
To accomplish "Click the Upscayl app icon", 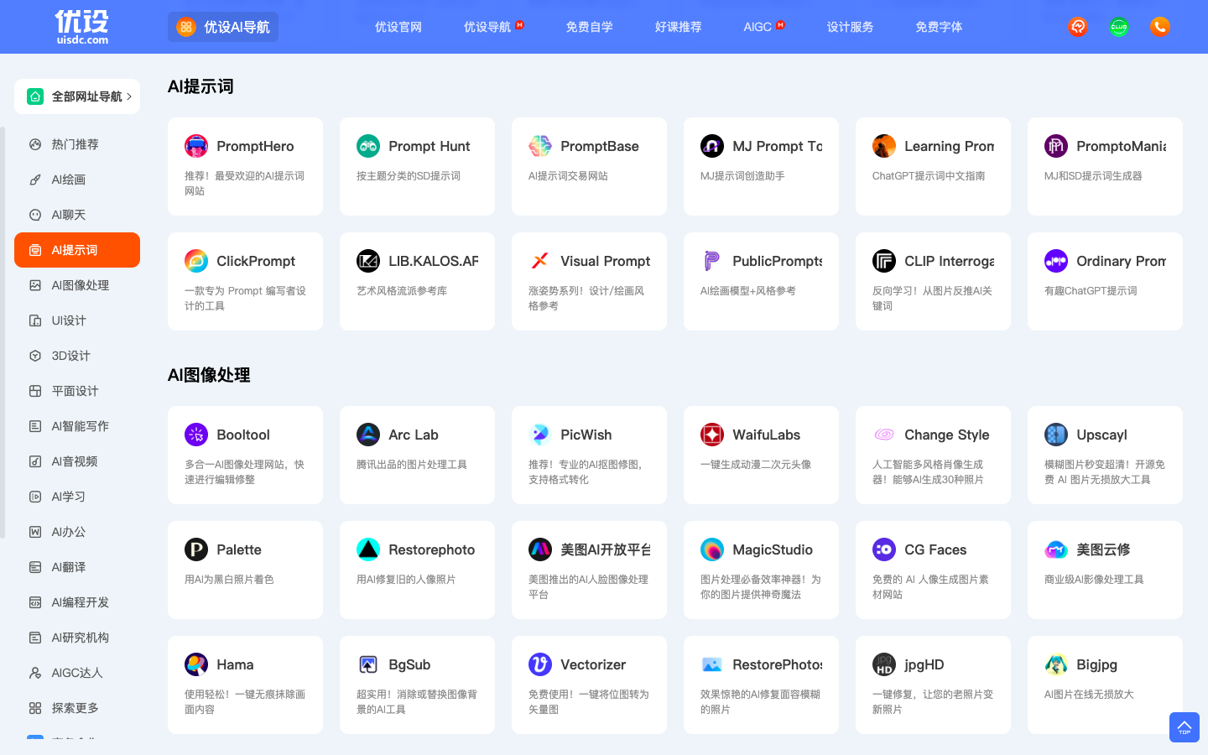I will point(1056,435).
